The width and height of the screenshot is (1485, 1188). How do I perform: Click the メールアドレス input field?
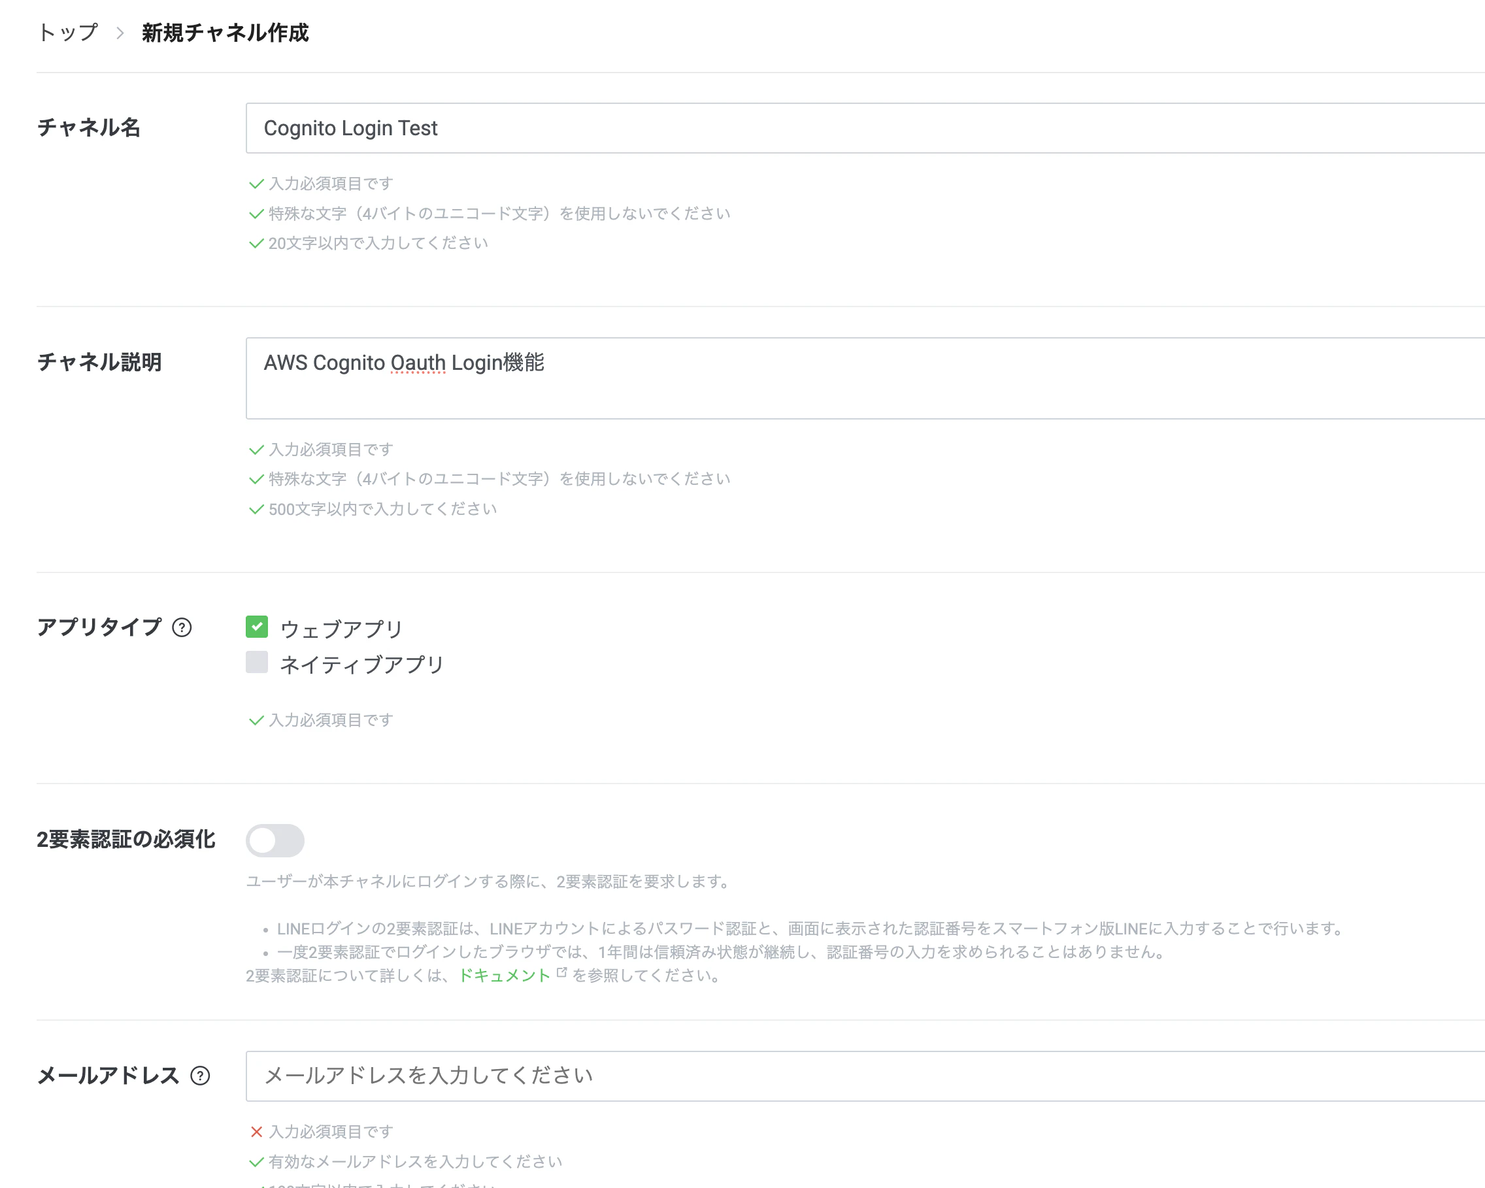click(865, 1076)
